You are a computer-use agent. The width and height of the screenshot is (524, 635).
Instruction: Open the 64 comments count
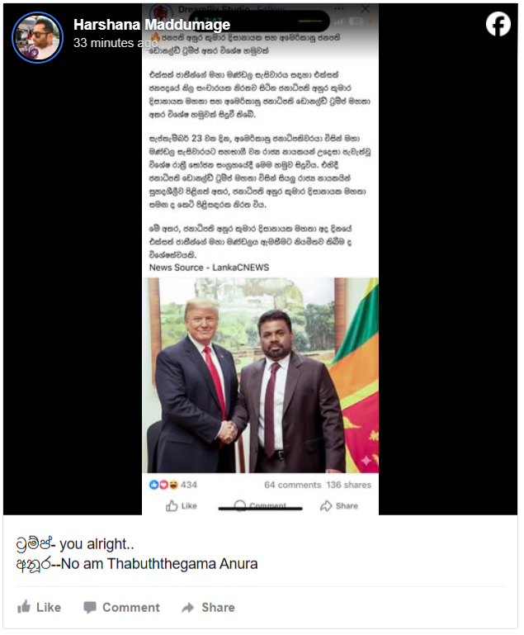point(293,485)
